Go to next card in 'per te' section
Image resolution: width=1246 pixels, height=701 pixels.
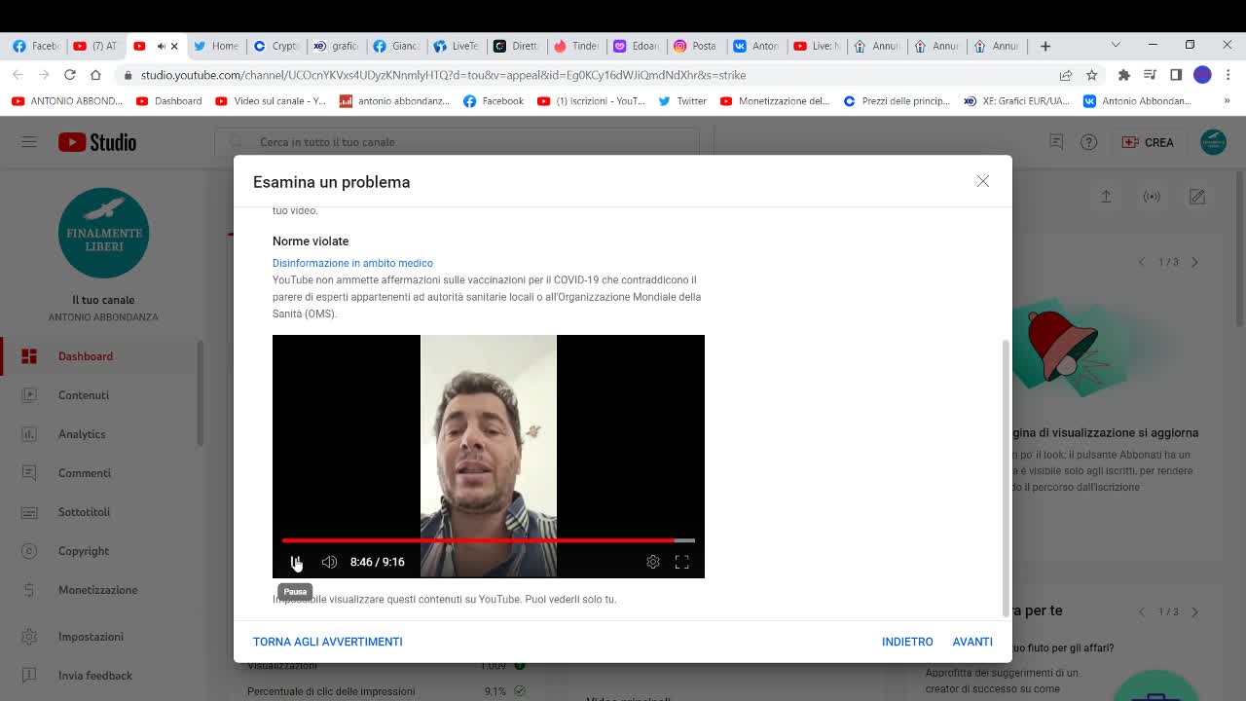(x=1194, y=611)
